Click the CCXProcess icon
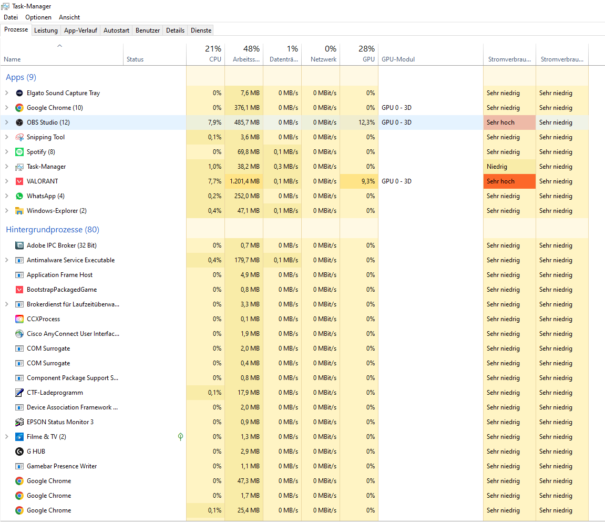The image size is (605, 523). 19,319
